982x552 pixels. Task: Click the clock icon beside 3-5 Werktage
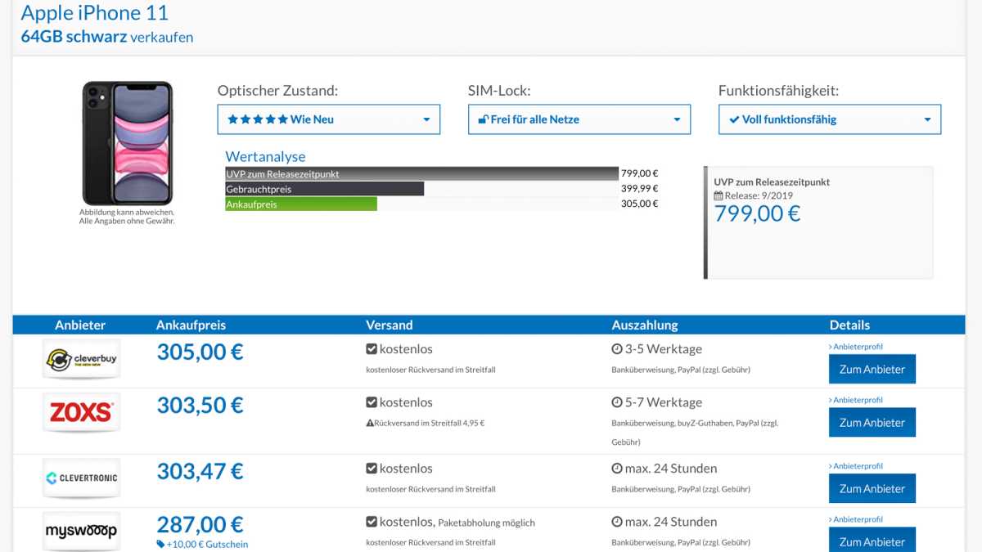(x=617, y=349)
